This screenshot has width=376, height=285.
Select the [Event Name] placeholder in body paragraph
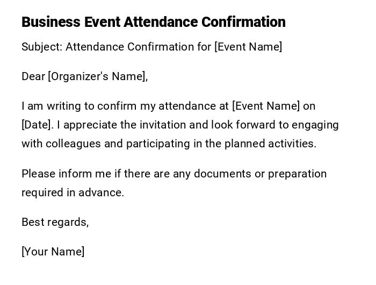tap(266, 106)
